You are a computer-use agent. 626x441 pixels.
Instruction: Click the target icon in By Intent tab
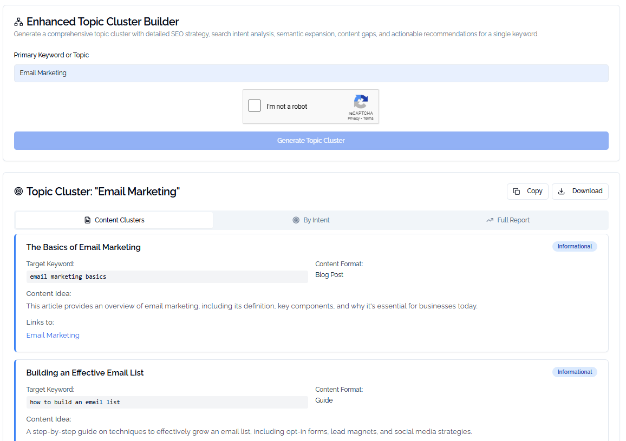pos(296,220)
